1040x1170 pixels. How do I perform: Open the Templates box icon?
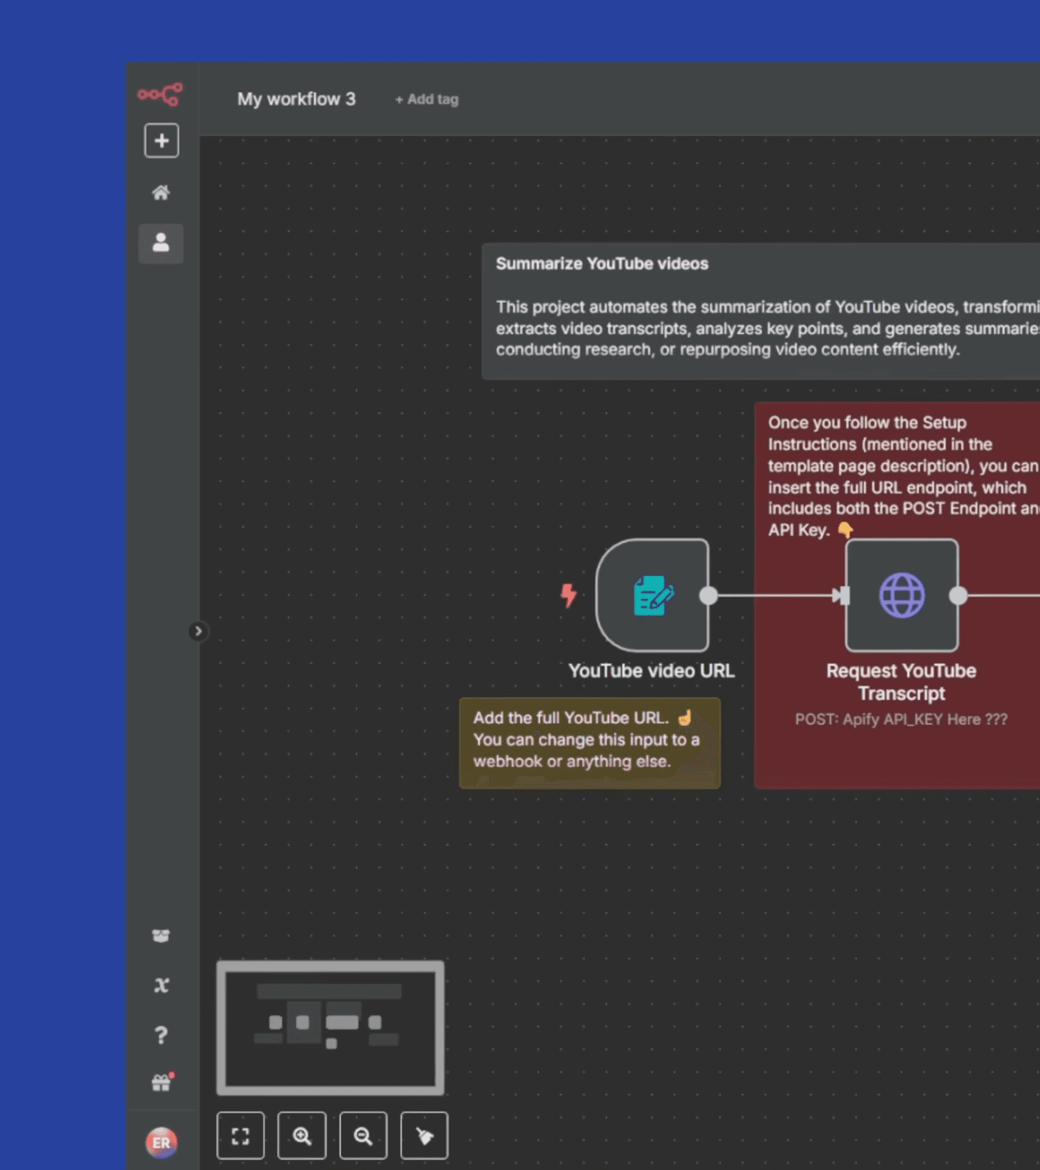click(x=161, y=936)
